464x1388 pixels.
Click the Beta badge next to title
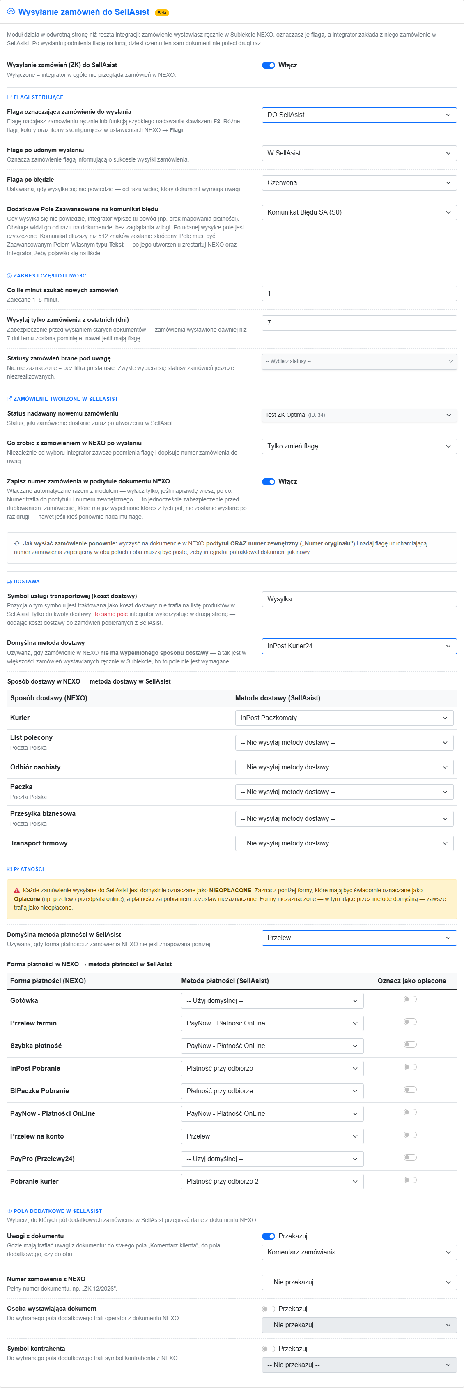[162, 12]
